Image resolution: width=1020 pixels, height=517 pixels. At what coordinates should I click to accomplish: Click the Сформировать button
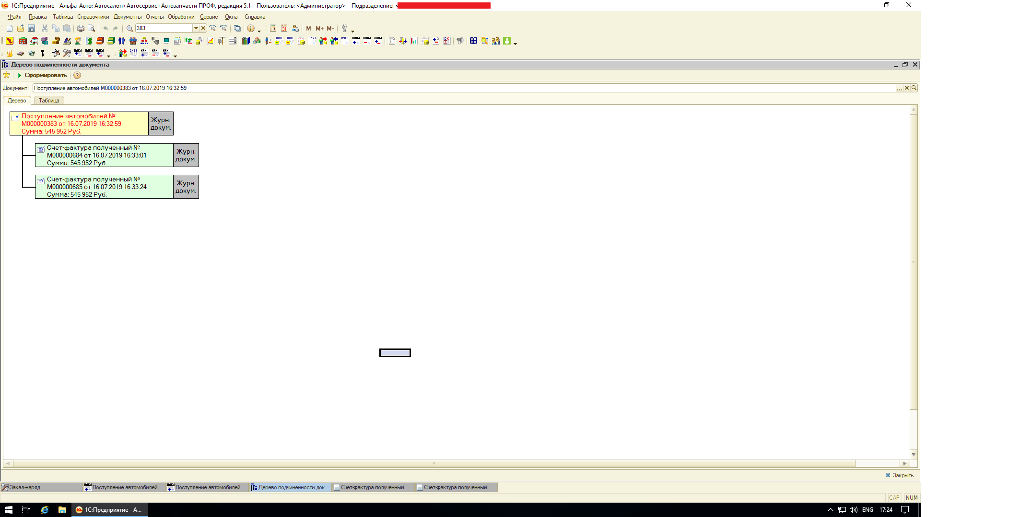click(x=42, y=75)
